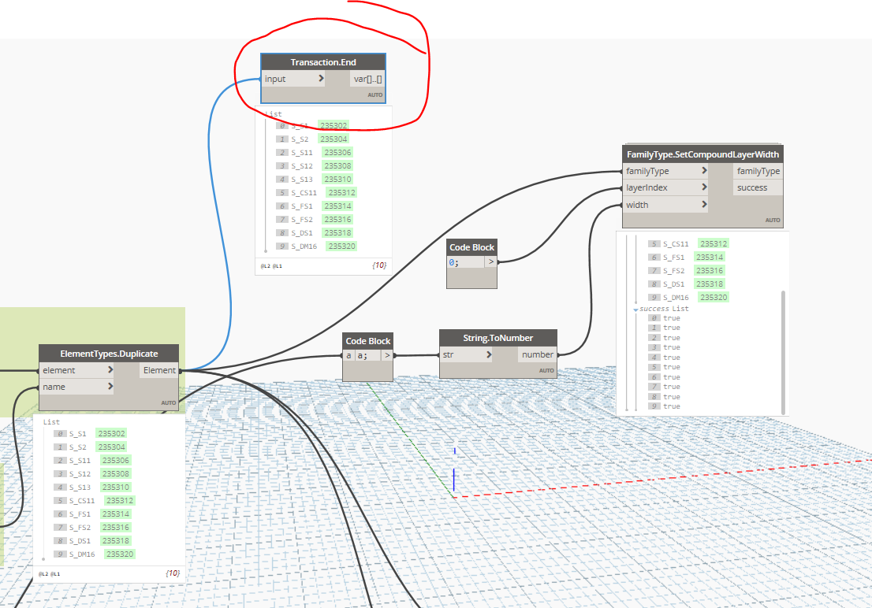Select S_CS11 row in SetCompoundLayerWidth preview
The height and width of the screenshot is (608, 872).
[688, 244]
